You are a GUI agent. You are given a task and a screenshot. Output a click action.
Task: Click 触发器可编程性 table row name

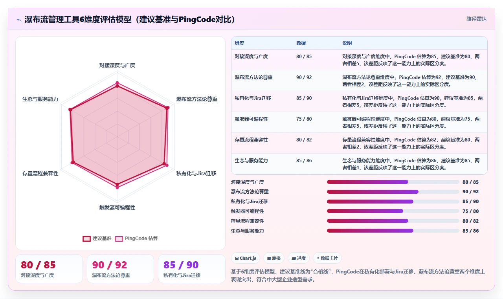click(x=251, y=119)
